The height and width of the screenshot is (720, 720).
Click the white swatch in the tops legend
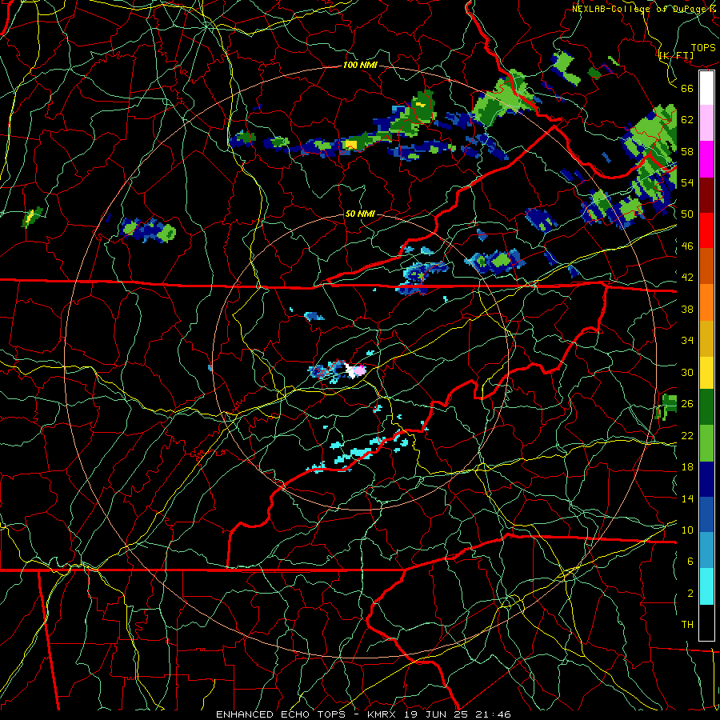(x=706, y=88)
